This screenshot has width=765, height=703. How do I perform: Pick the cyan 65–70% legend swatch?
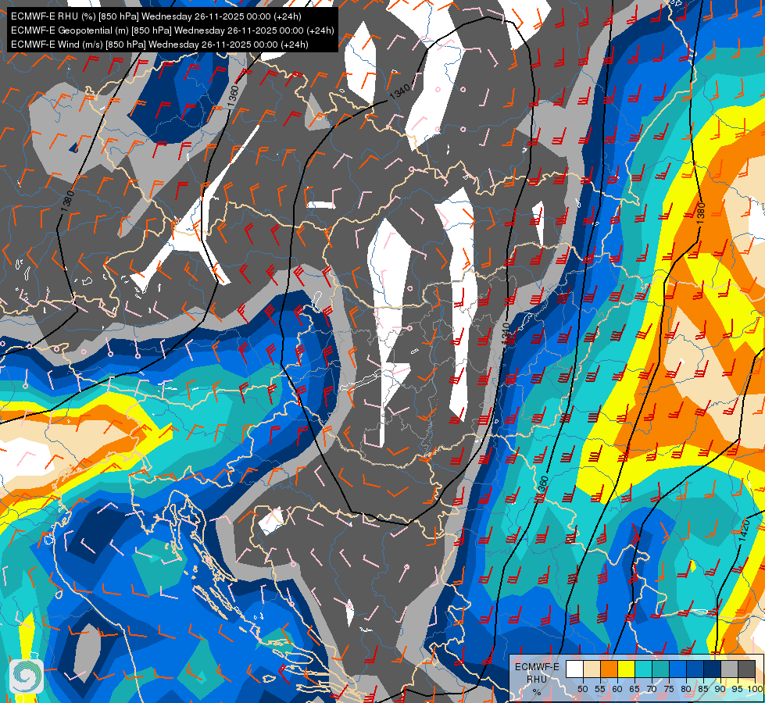point(644,669)
